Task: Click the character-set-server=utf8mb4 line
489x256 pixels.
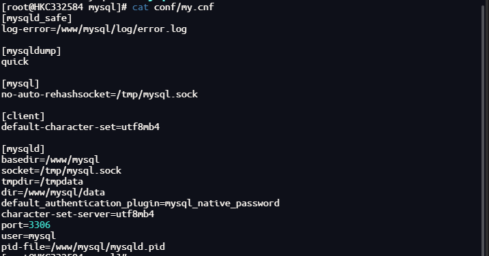Action: click(x=78, y=214)
